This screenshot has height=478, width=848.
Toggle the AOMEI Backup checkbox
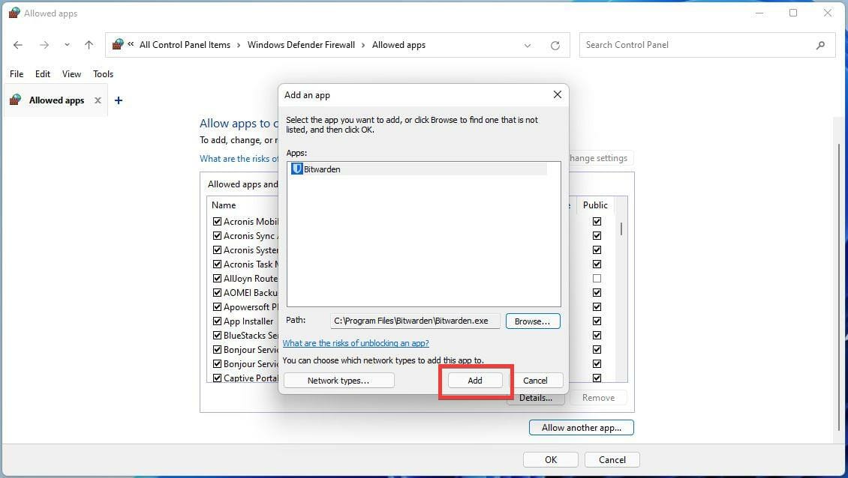tap(218, 293)
